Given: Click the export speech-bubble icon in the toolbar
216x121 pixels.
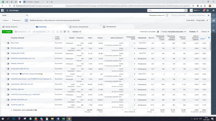Looking at the screenshot, I should [x=65, y=32].
